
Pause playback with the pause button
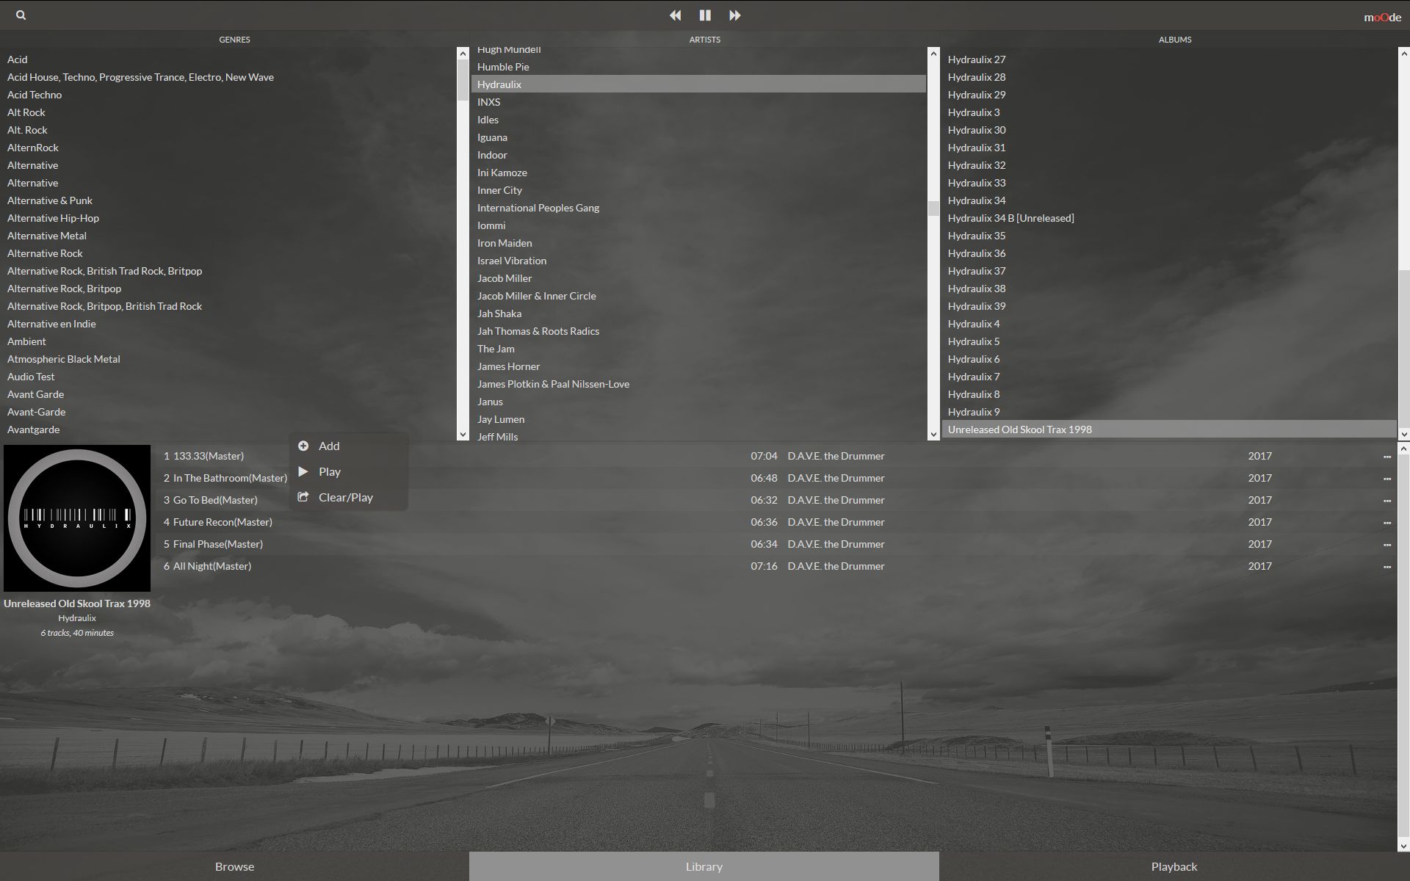pos(705,15)
